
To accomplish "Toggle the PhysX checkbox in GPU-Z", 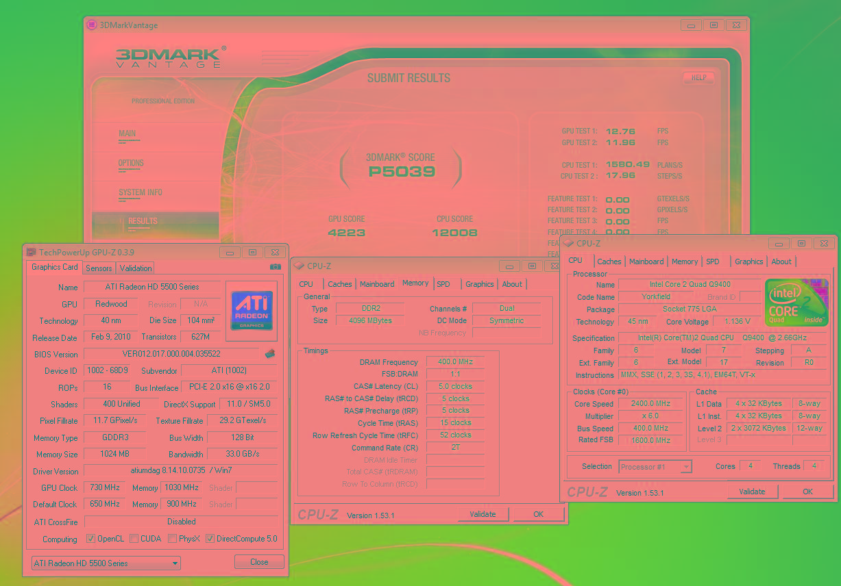I will (173, 539).
